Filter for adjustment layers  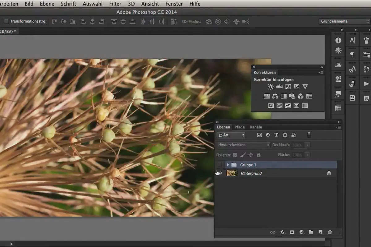click(x=268, y=135)
